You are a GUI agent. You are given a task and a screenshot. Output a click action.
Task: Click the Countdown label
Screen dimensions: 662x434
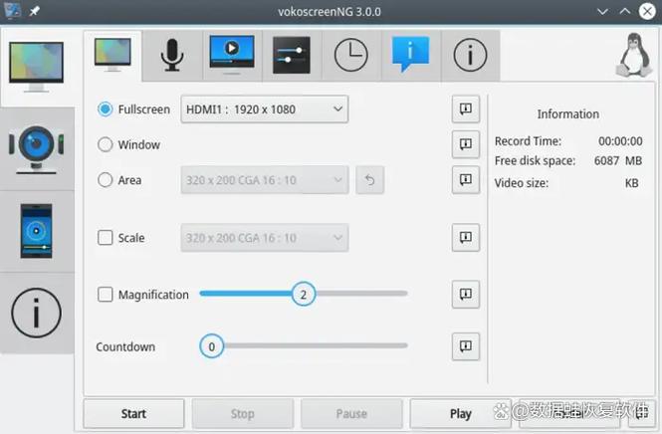[x=125, y=347]
